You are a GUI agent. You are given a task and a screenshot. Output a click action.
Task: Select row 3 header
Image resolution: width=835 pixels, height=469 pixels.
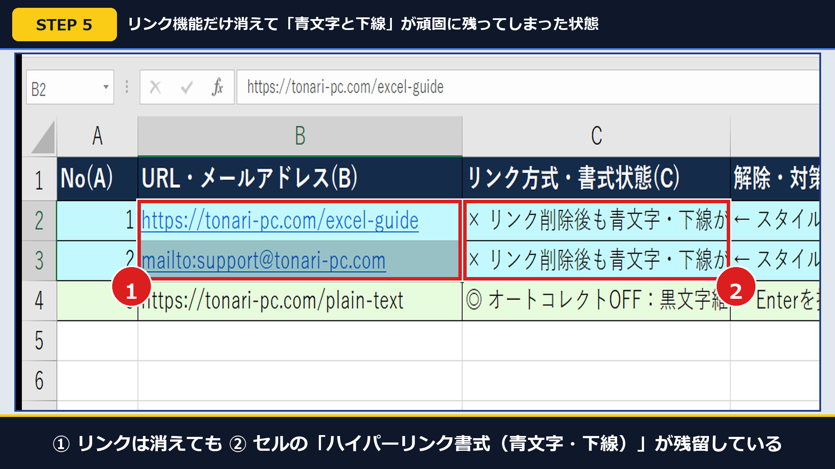(39, 261)
